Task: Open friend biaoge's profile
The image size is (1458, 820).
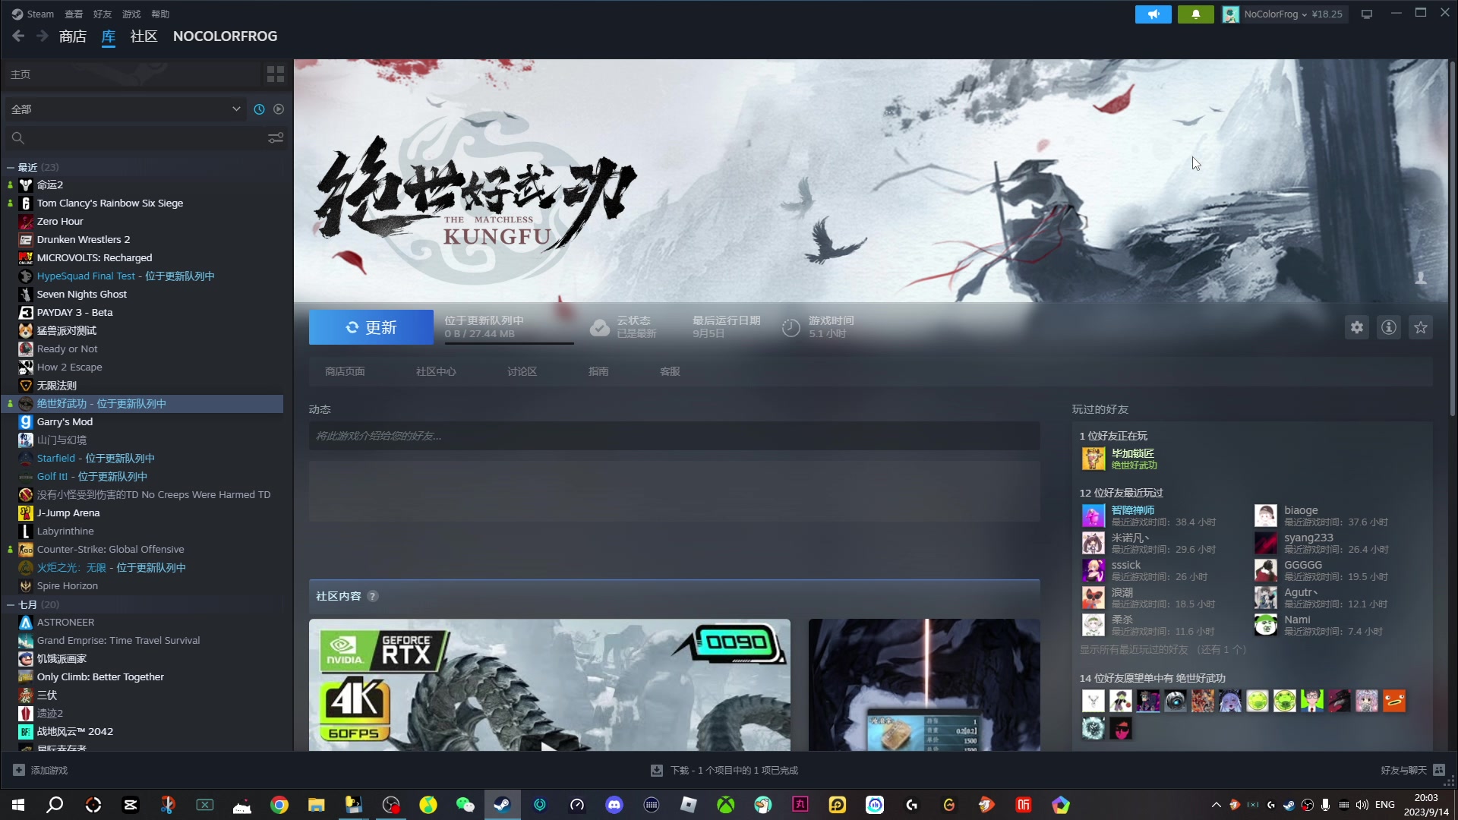Action: pyautogui.click(x=1301, y=510)
